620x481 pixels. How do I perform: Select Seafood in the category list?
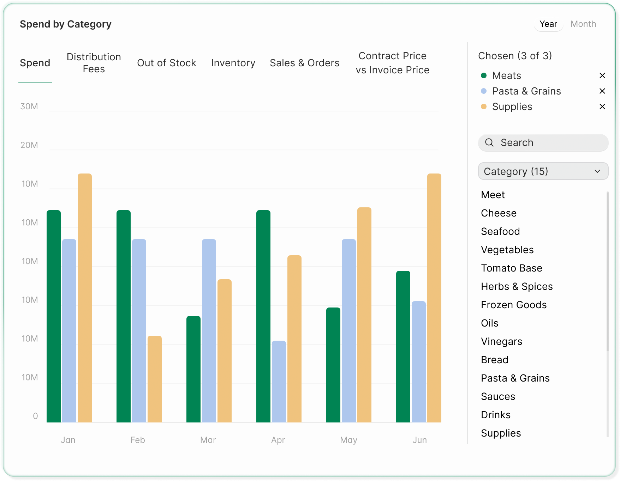point(500,231)
